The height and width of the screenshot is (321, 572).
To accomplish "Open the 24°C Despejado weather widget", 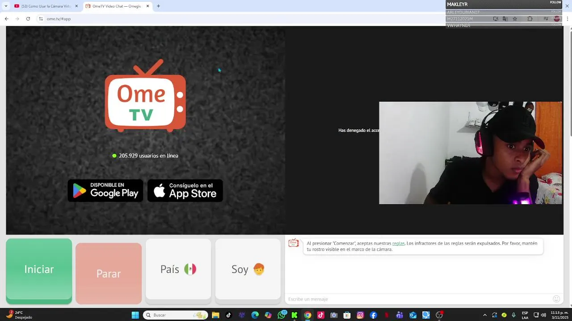I will point(19,315).
